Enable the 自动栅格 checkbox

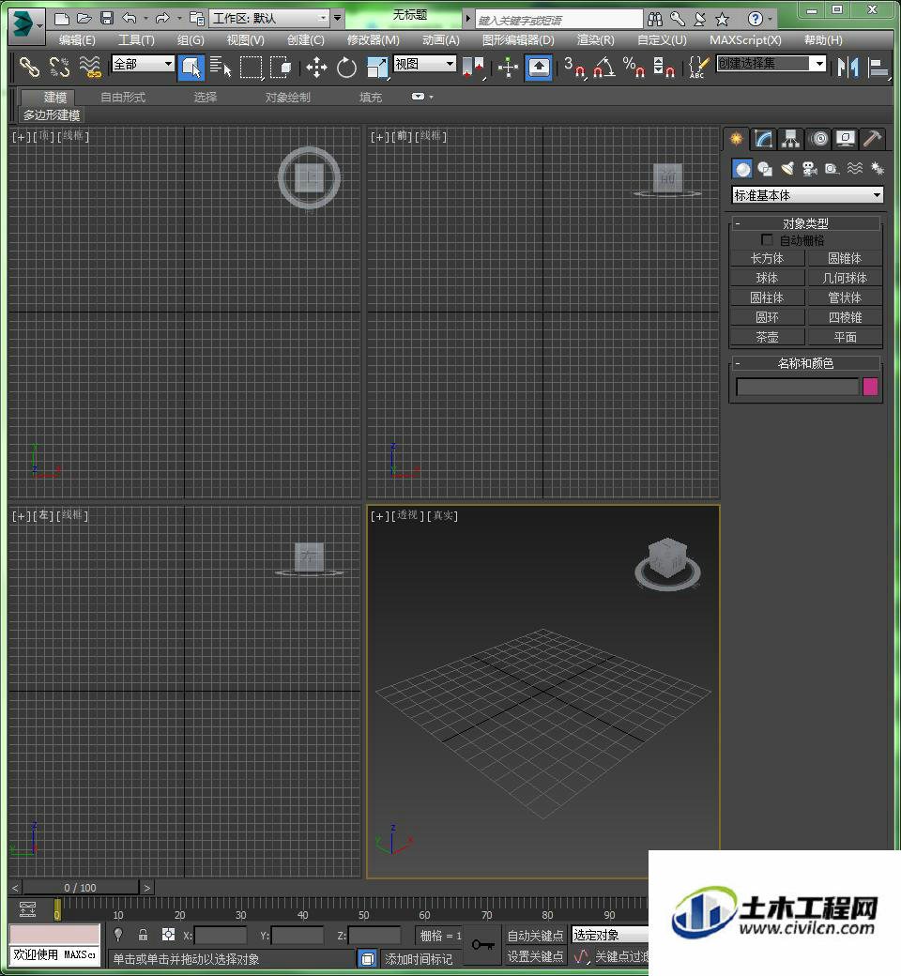767,240
